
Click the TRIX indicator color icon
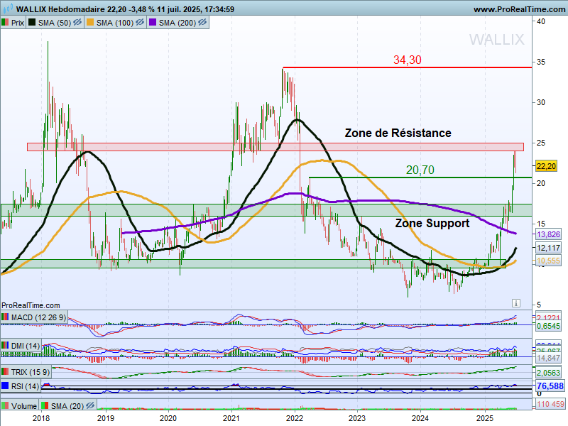click(x=5, y=371)
